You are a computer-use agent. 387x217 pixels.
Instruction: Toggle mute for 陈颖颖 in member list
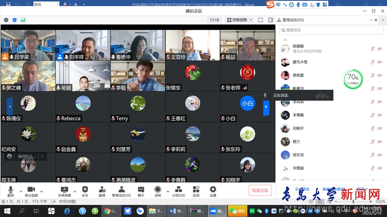pyautogui.click(x=372, y=49)
